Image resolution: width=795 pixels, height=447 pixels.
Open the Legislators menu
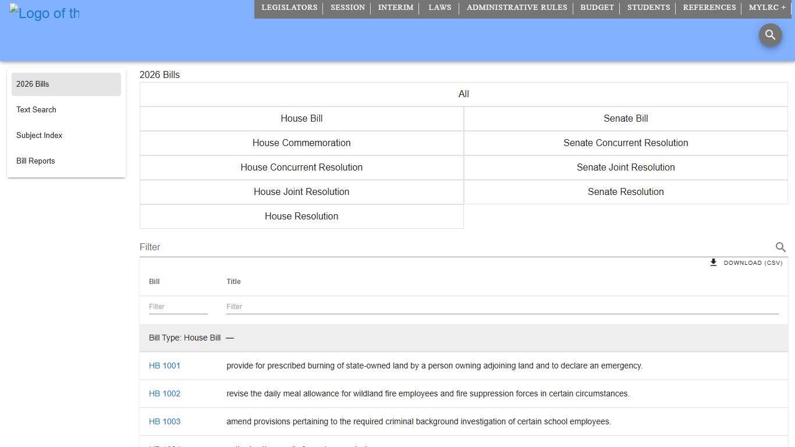(x=289, y=8)
